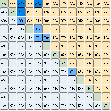
Task: Select the 99 pocket pair cell
Action: 46,46
